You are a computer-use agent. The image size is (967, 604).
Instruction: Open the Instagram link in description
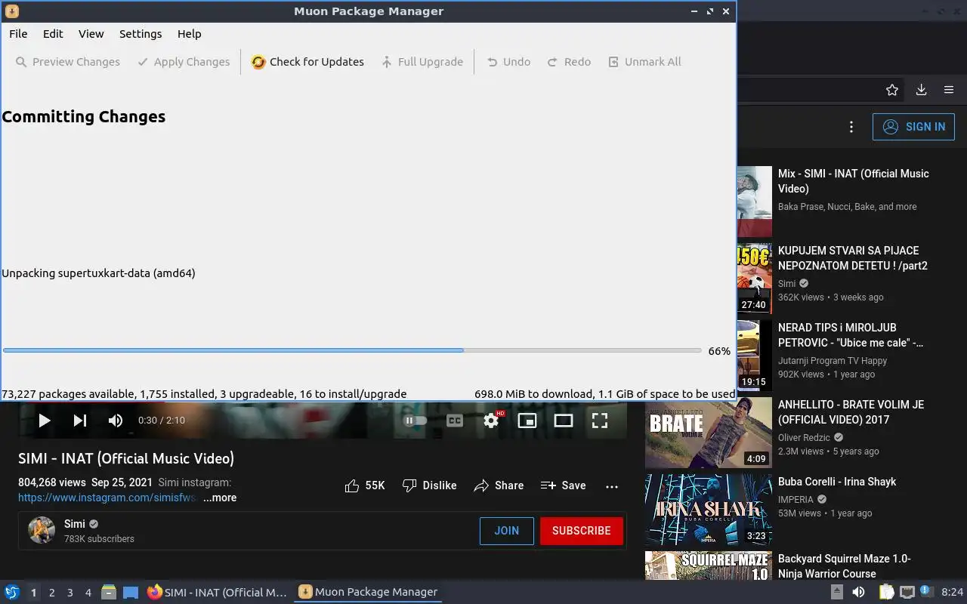click(108, 498)
